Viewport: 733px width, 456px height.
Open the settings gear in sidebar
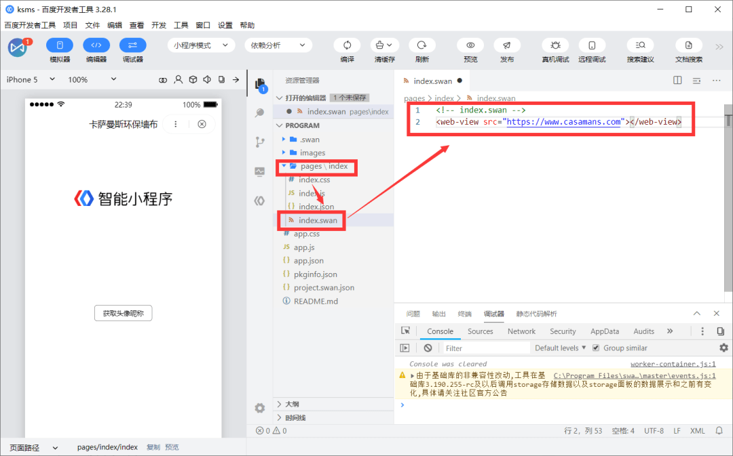click(x=260, y=408)
